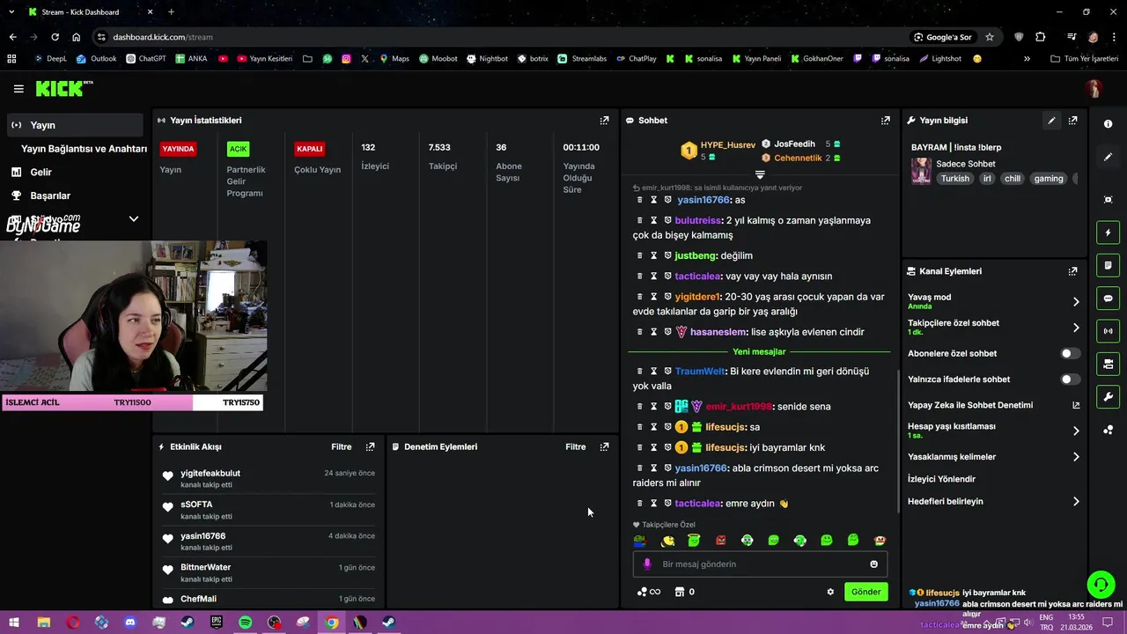Click the purple microphone icon in message box
The height and width of the screenshot is (634, 1127).
[x=647, y=564]
